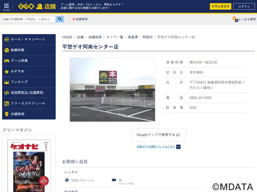Click the GEO logo

[x=26, y=6]
